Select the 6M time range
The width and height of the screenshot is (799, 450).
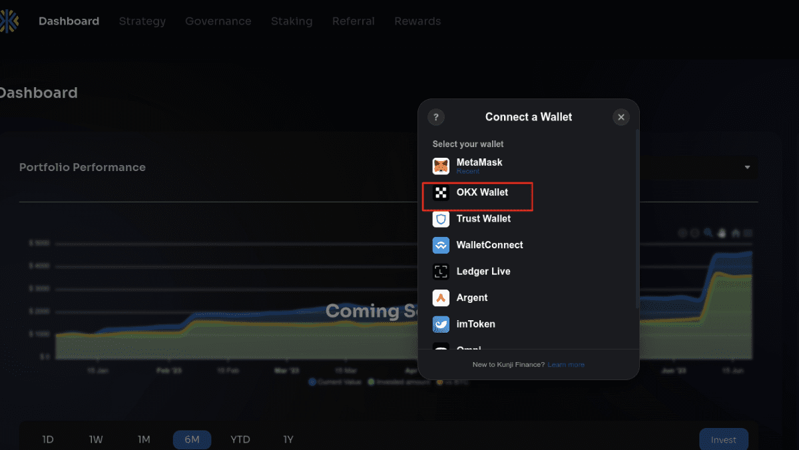click(192, 439)
